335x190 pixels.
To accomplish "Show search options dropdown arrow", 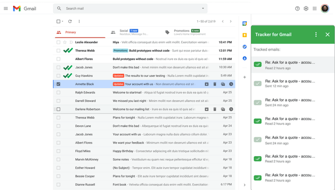I will 203,8.
